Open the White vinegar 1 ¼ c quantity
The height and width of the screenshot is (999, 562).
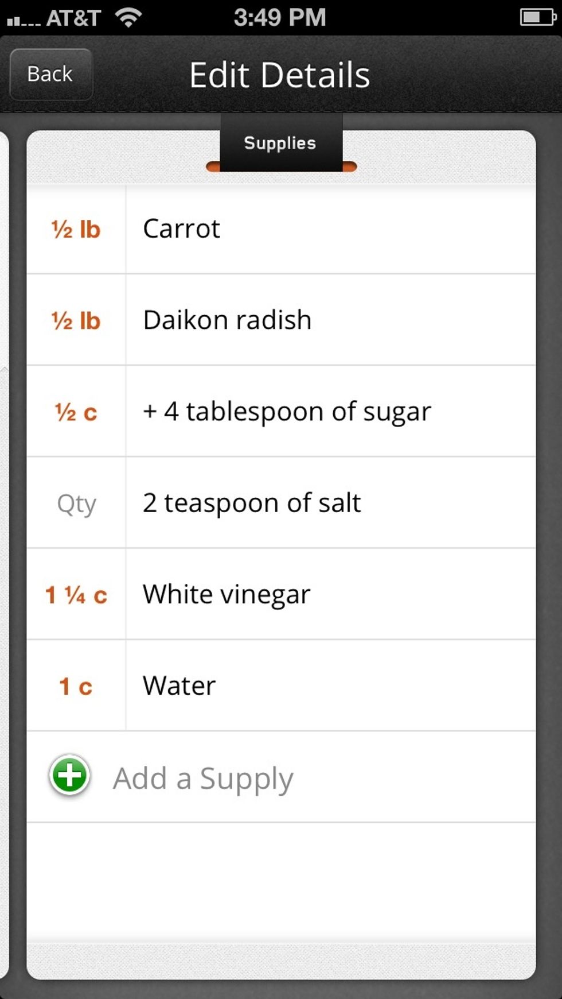point(76,594)
